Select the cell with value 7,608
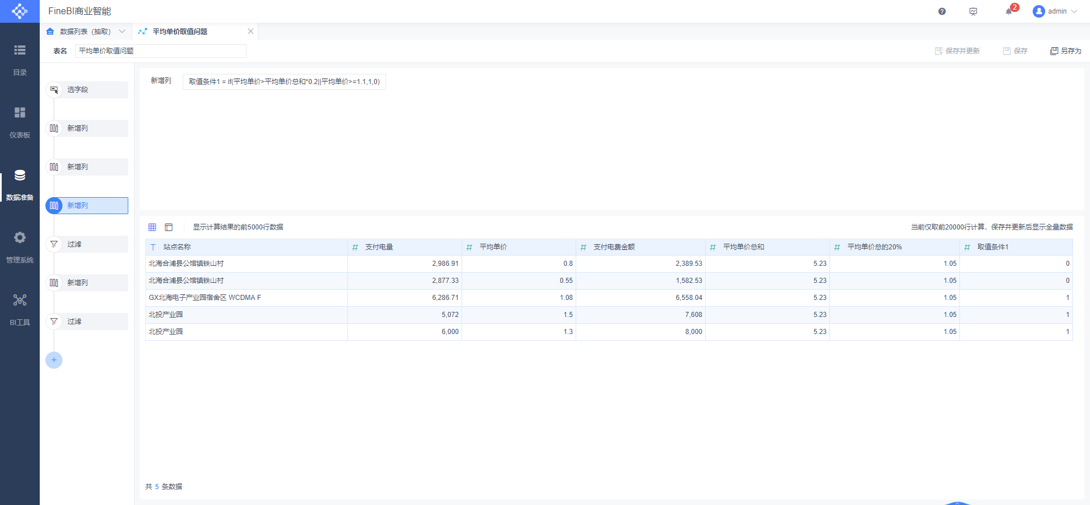 point(640,315)
